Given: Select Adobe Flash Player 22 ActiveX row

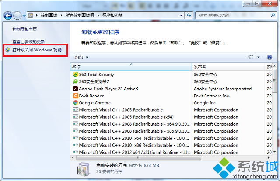Looking at the screenshot, I should click(x=171, y=89).
